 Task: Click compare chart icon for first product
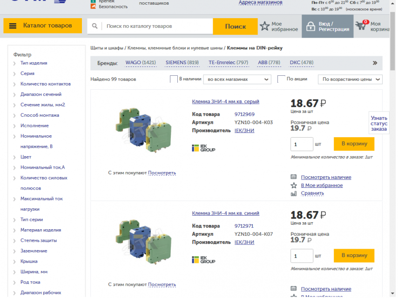[x=294, y=193]
